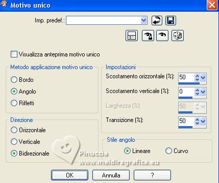
Task: Click the Scostamento verticale value field
Action: 186,91
